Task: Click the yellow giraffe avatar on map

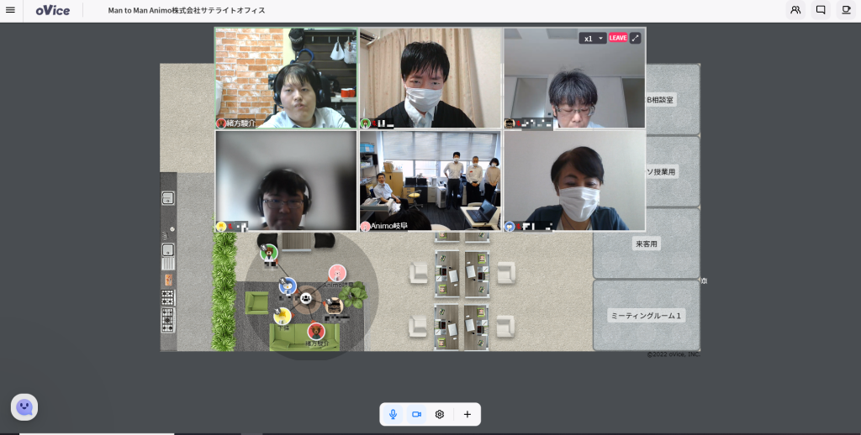Action: coord(283,316)
